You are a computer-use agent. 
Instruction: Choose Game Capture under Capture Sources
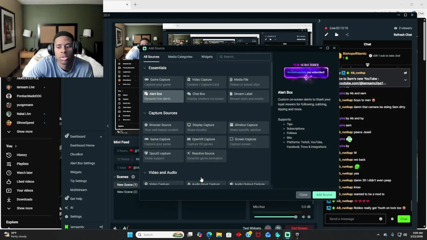coord(163,142)
